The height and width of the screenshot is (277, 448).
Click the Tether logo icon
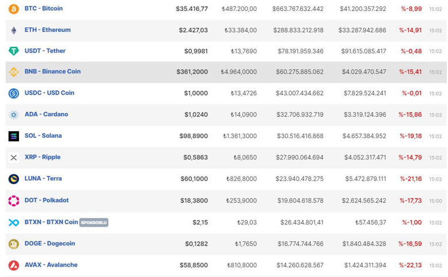[14, 51]
